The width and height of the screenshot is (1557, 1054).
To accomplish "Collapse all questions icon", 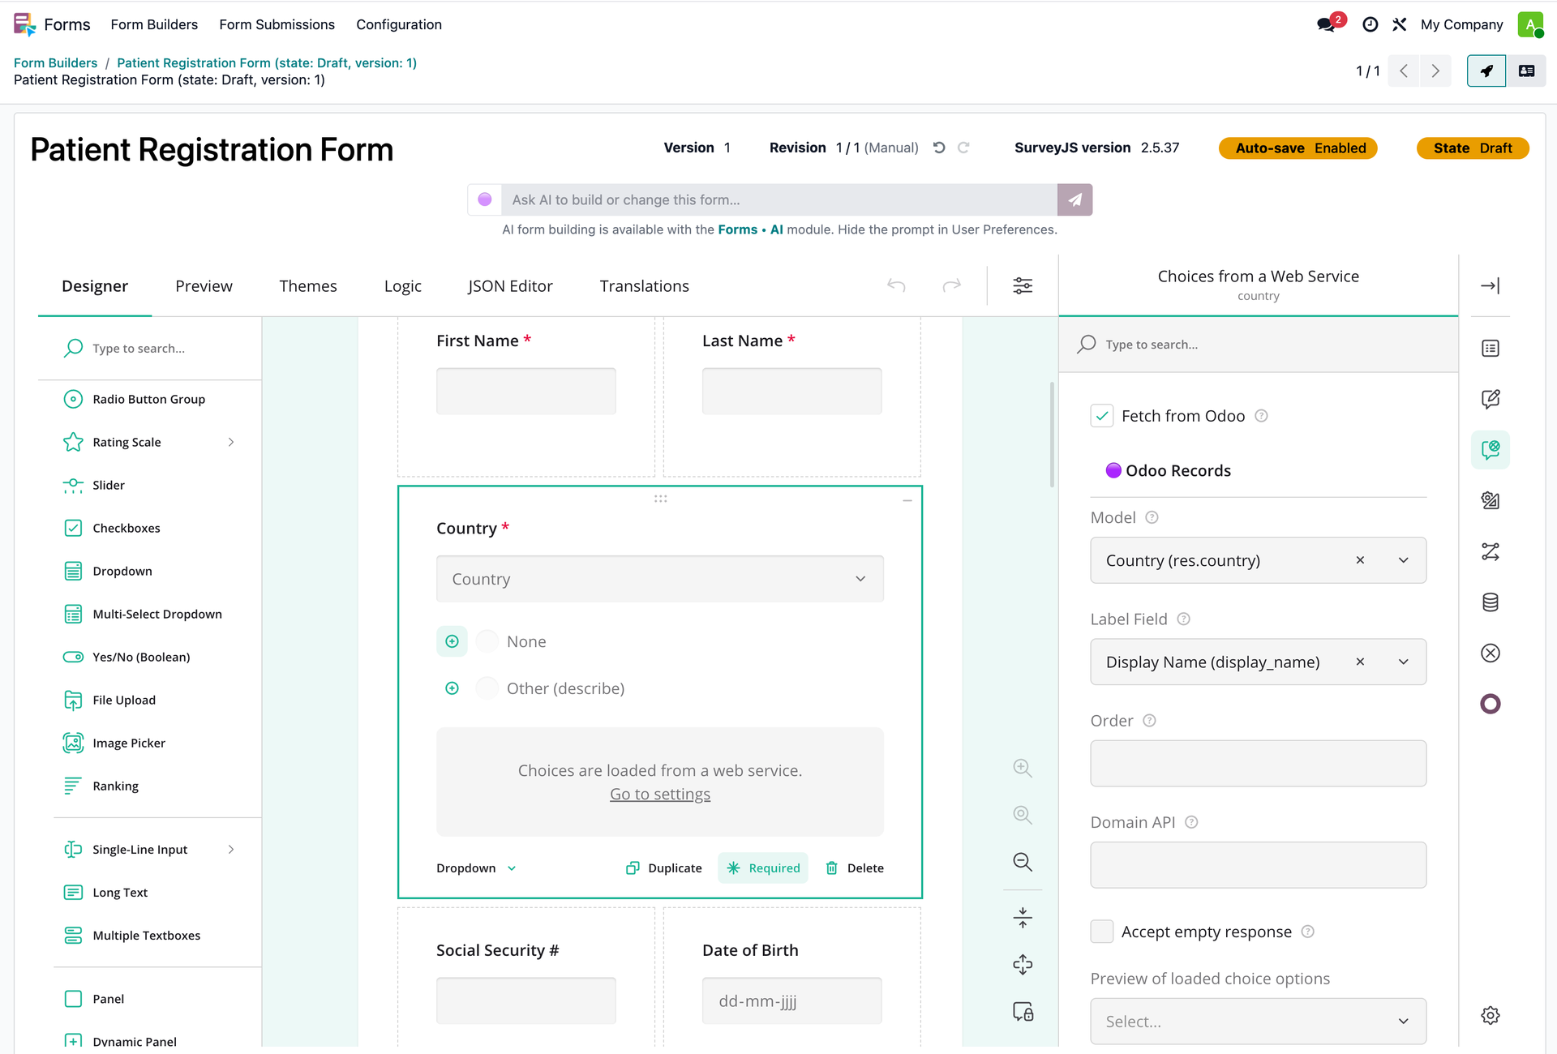I will [1023, 918].
